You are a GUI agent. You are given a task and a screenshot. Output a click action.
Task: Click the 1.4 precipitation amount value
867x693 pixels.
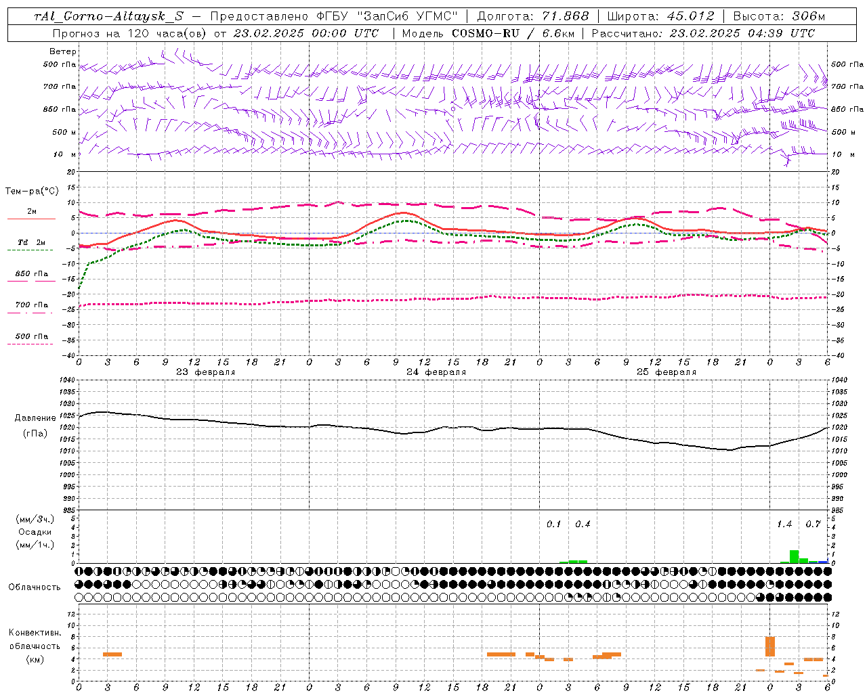[784, 524]
